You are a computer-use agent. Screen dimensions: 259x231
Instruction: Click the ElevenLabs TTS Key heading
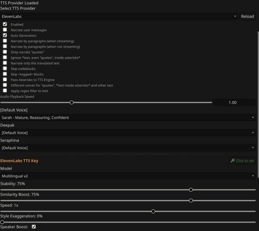[19, 161]
